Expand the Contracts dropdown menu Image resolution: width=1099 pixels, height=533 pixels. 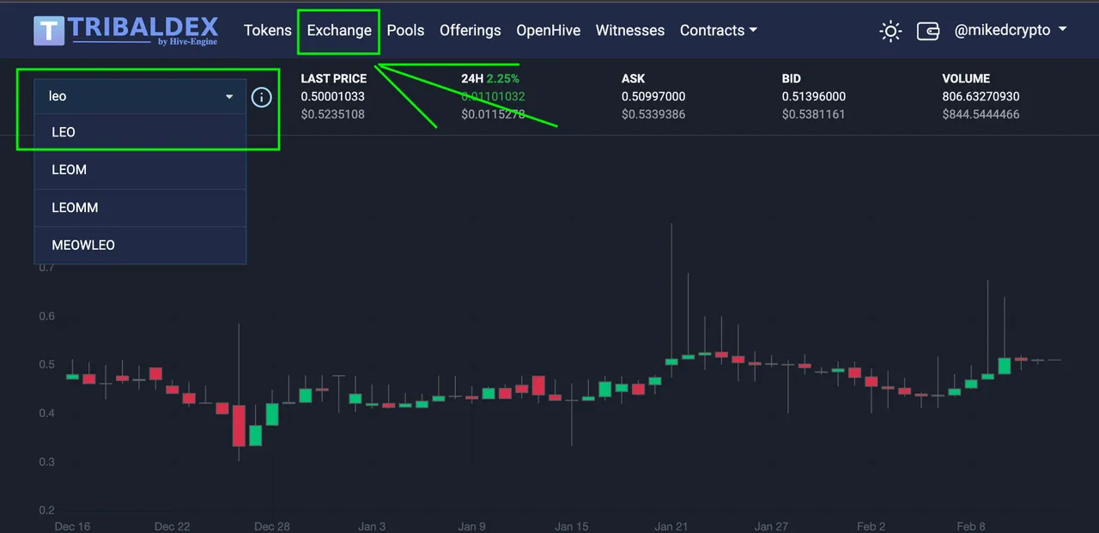click(719, 30)
